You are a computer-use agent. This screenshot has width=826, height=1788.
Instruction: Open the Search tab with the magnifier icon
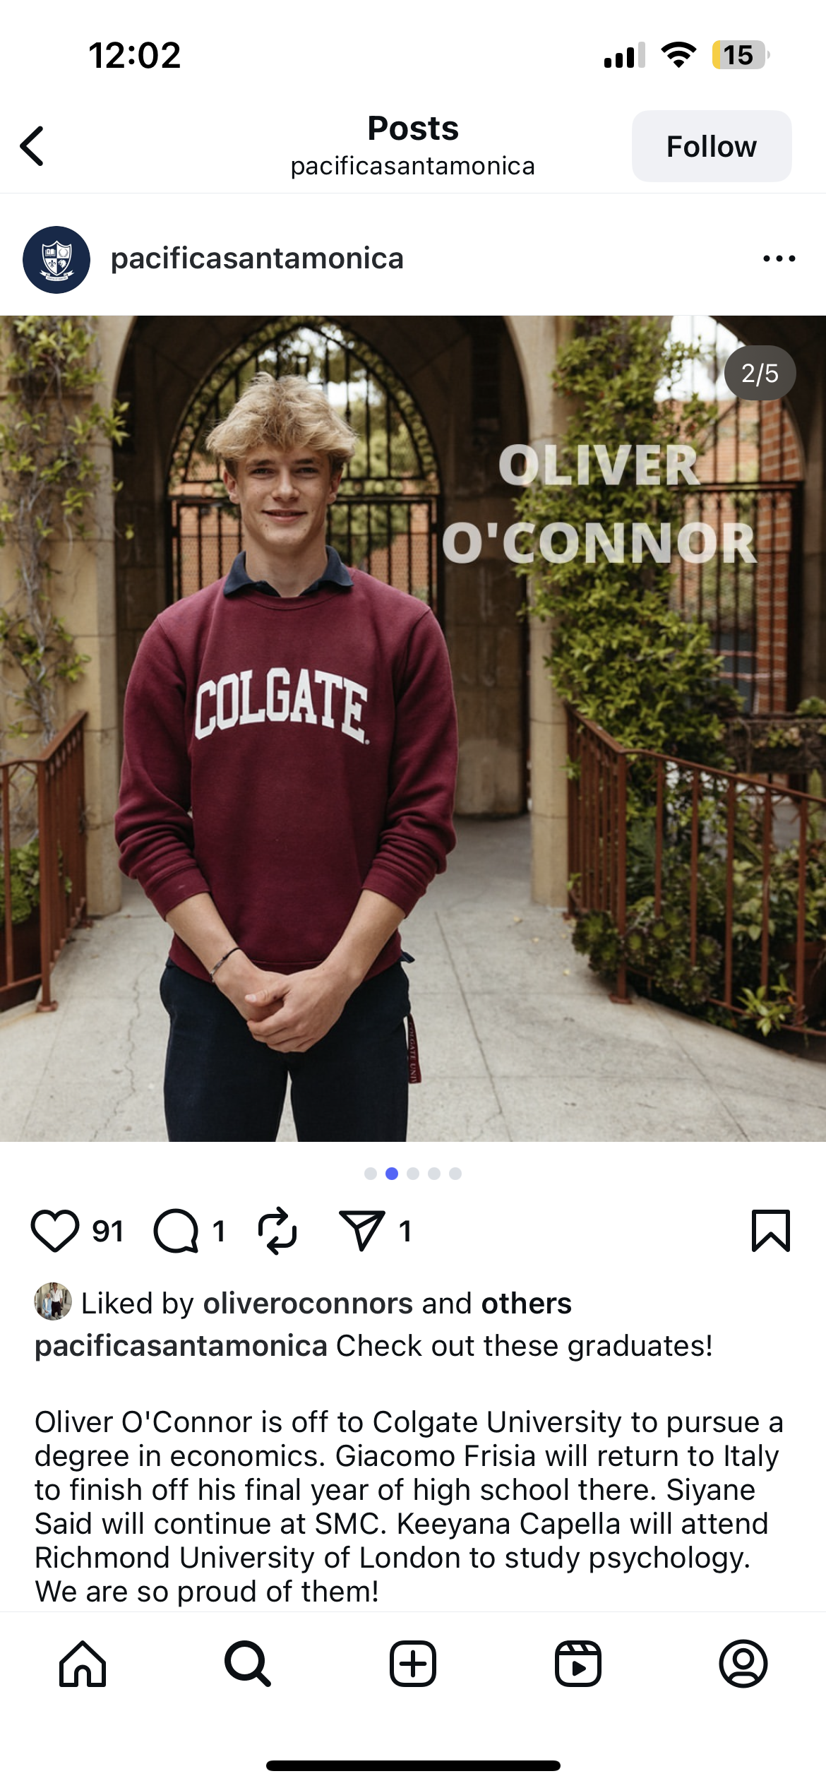248,1664
